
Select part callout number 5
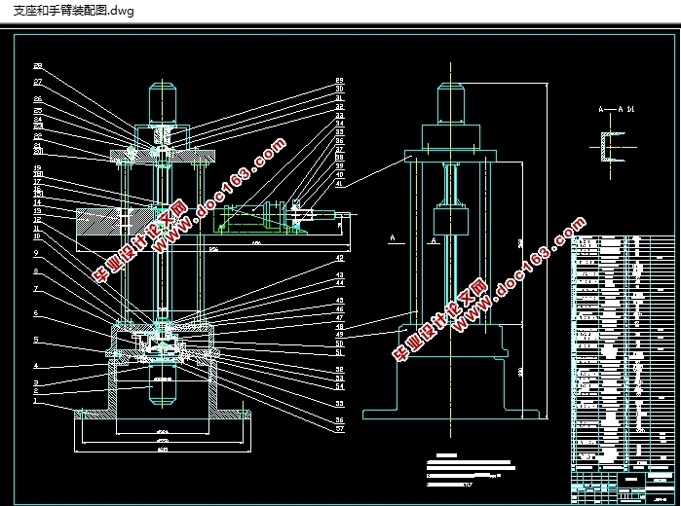[36, 340]
